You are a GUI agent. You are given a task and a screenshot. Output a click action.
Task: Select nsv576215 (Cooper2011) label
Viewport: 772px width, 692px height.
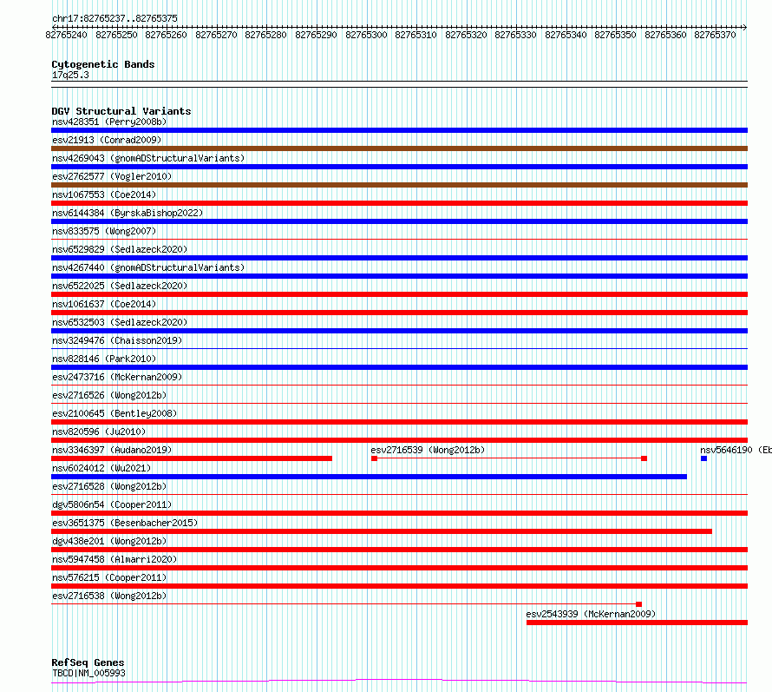pyautogui.click(x=109, y=577)
